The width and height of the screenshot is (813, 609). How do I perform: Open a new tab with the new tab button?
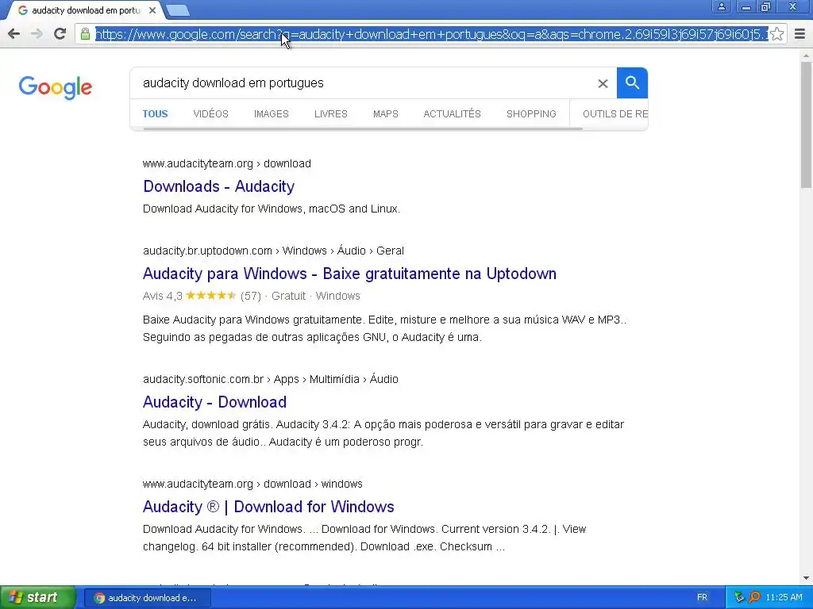[x=178, y=10]
